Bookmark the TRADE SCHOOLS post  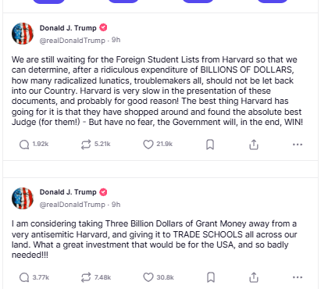(x=211, y=277)
